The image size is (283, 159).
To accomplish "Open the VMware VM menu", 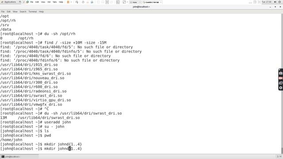I will 49,2.
